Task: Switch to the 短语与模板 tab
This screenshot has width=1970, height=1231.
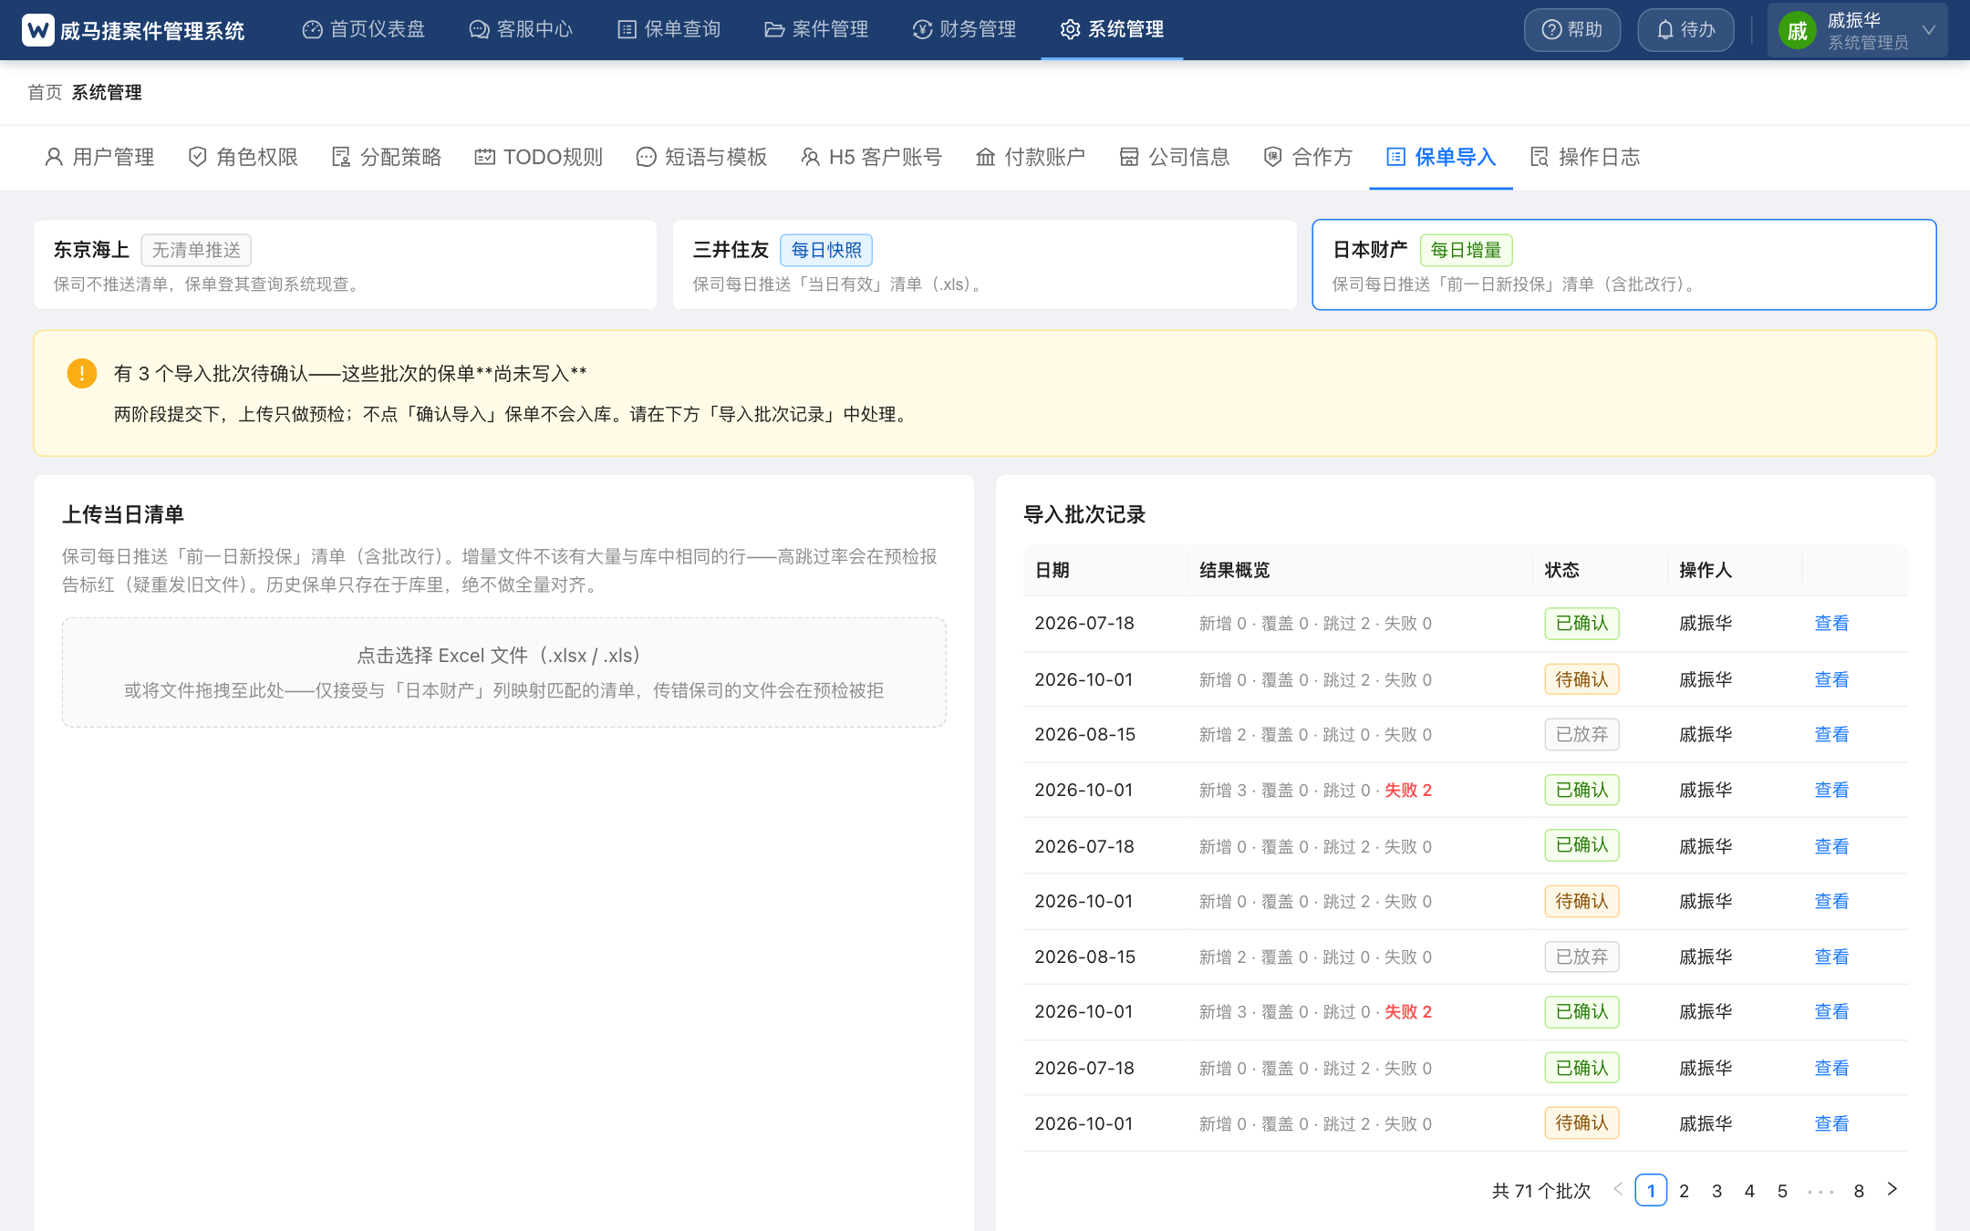Action: click(701, 157)
